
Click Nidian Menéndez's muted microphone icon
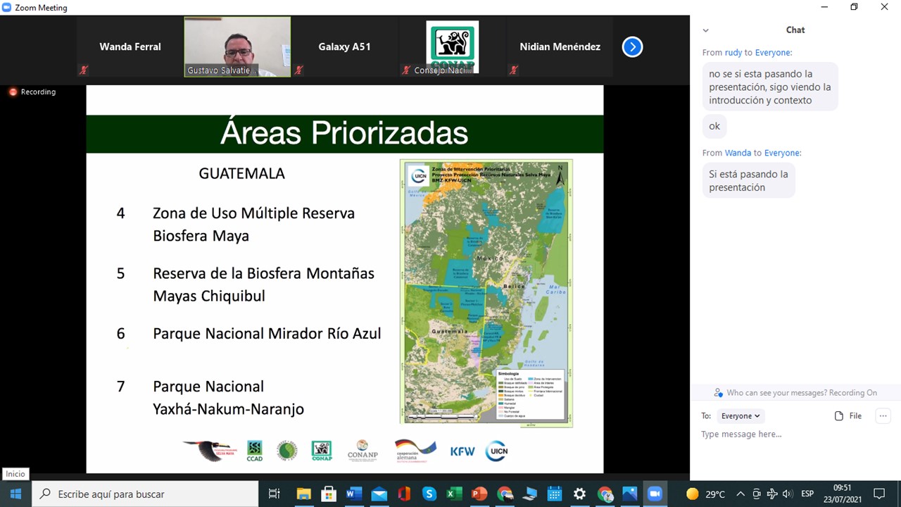[x=514, y=70]
